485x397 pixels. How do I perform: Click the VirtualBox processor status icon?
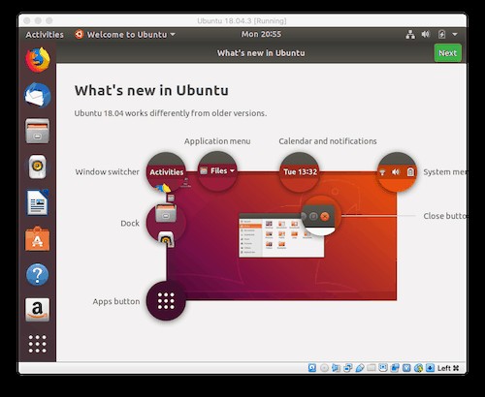[x=406, y=368]
